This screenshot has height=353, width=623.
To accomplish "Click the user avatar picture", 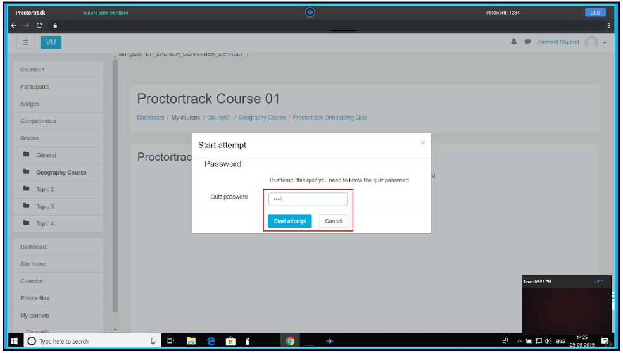I will (591, 42).
